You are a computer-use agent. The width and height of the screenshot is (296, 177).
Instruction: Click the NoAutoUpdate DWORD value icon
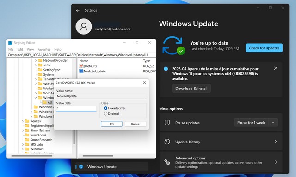click(81, 71)
